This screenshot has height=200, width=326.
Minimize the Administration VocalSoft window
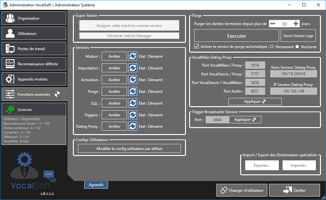[x=289, y=5]
